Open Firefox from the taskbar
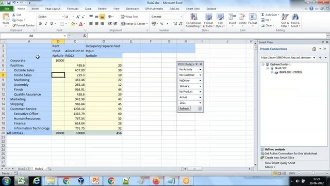This screenshot has height=186, width=330. pyautogui.click(x=156, y=181)
